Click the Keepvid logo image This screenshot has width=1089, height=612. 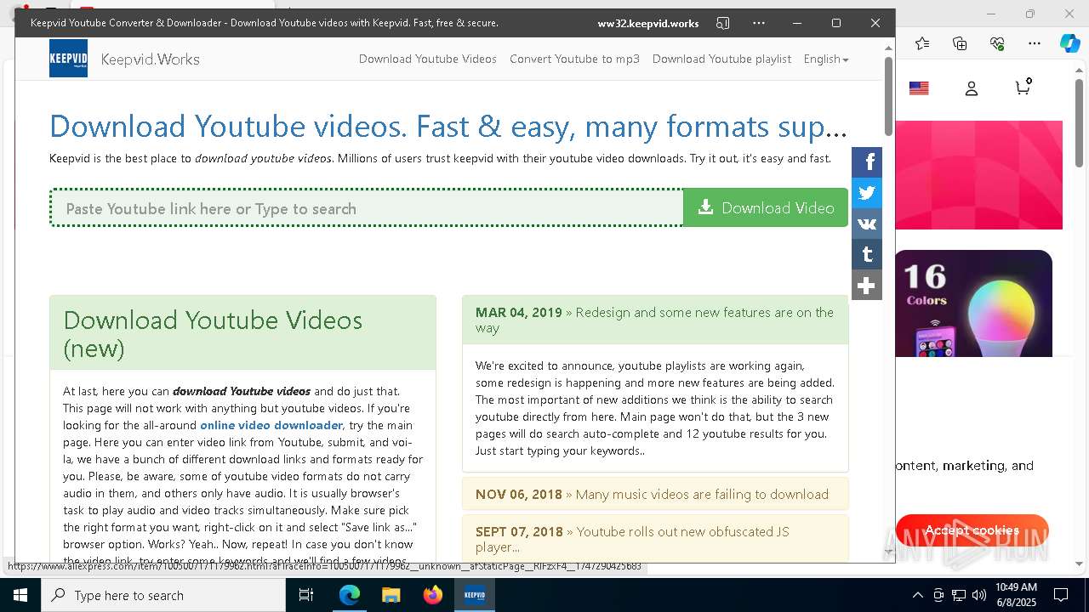point(68,59)
